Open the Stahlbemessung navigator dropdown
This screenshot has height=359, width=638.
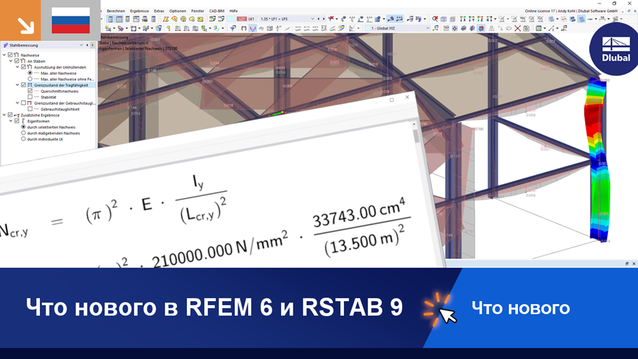(x=81, y=45)
